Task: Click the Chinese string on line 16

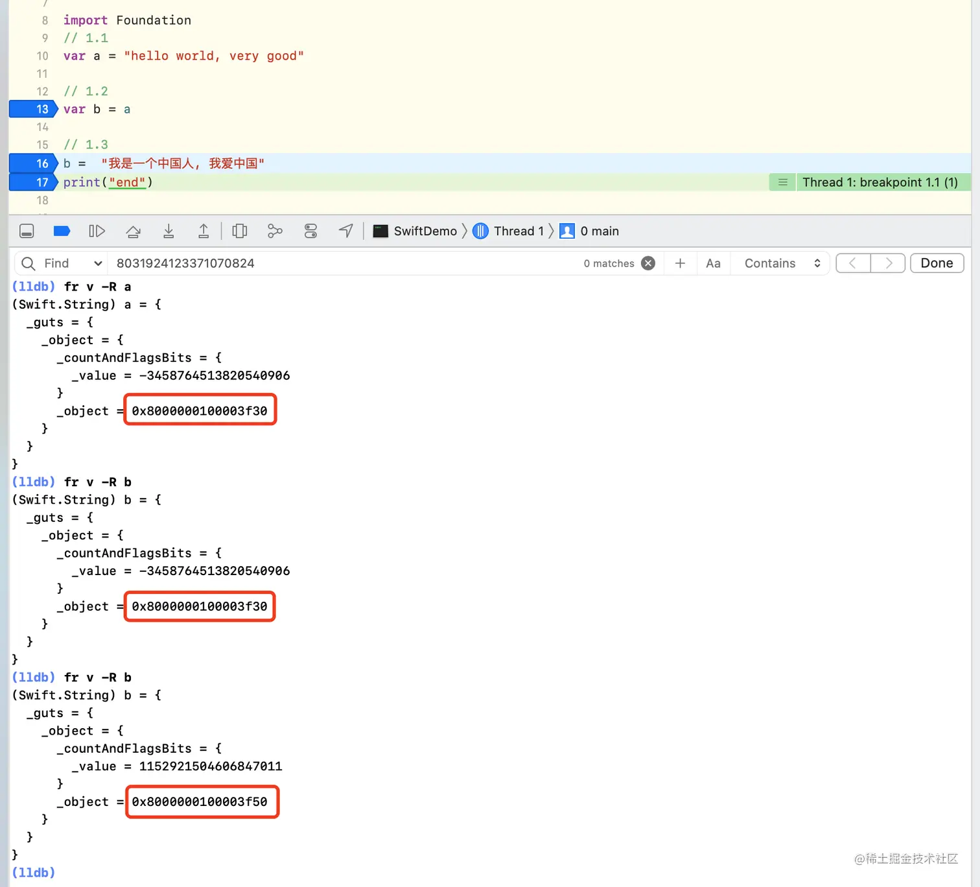Action: pos(182,163)
